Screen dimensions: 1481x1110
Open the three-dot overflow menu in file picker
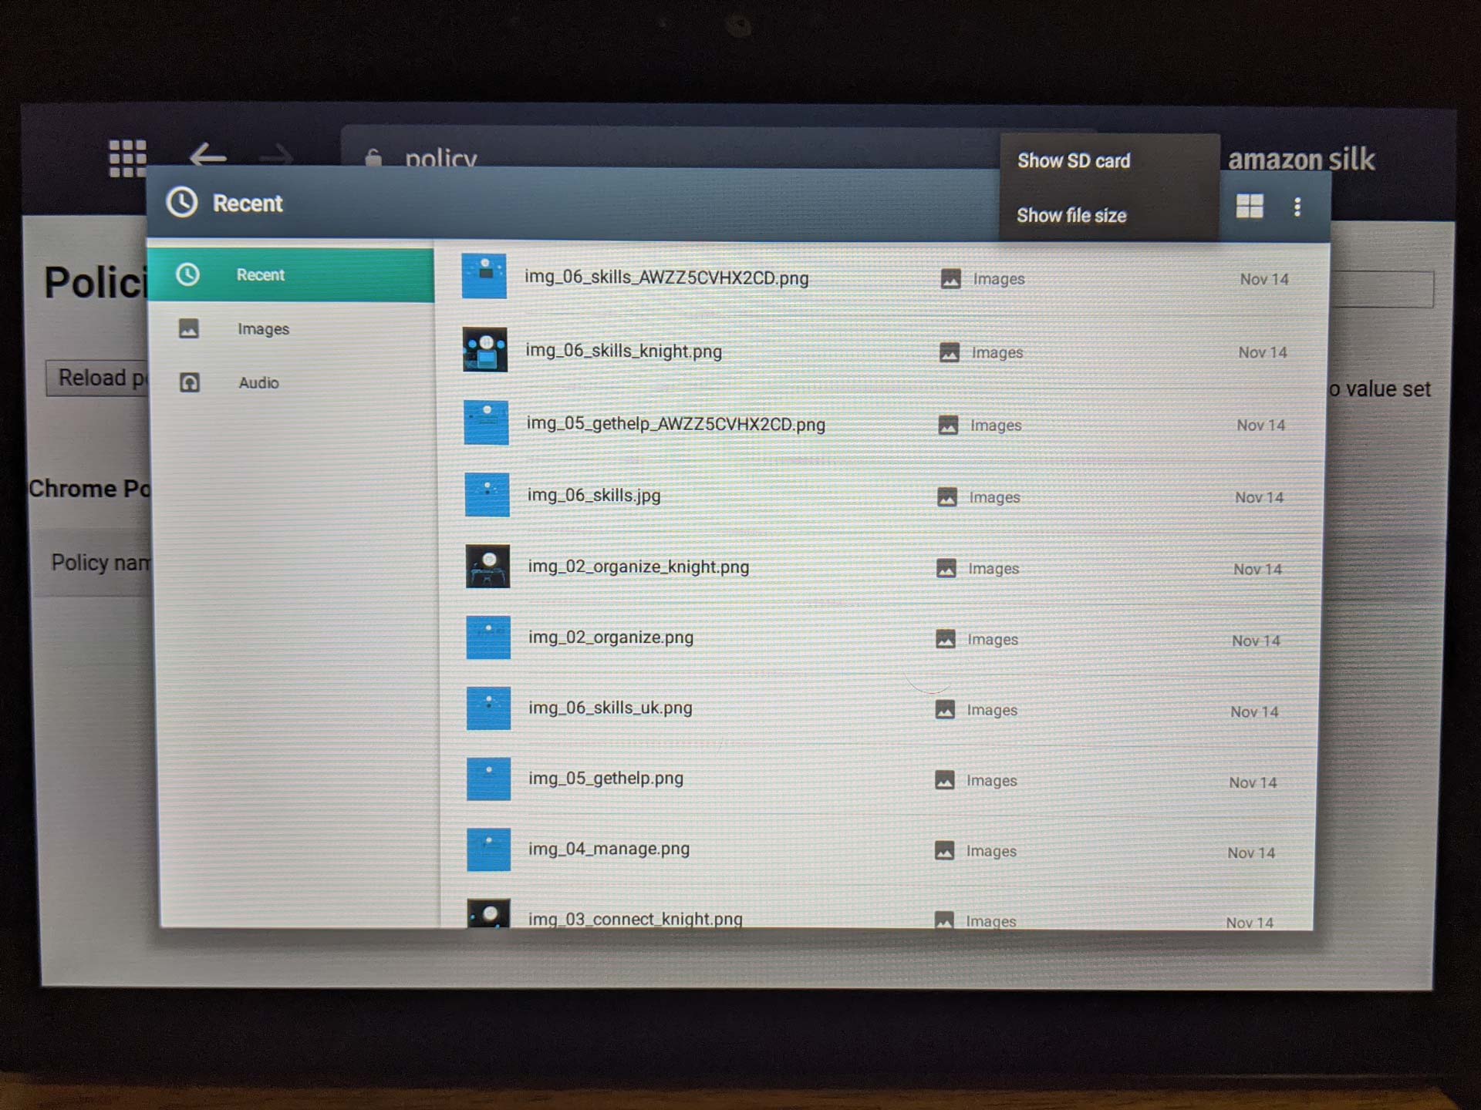click(1297, 207)
